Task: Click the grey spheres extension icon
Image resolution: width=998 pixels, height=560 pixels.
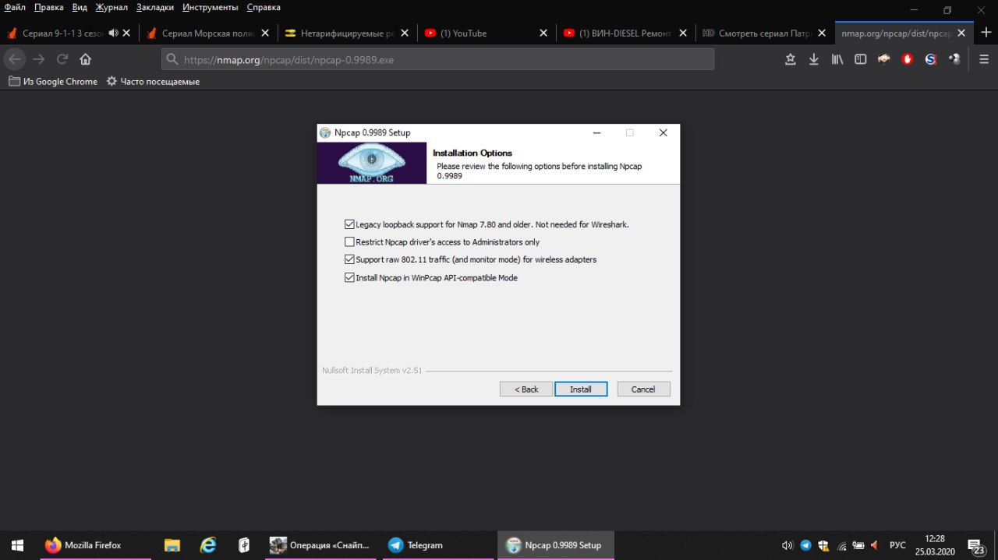Action: click(x=954, y=59)
